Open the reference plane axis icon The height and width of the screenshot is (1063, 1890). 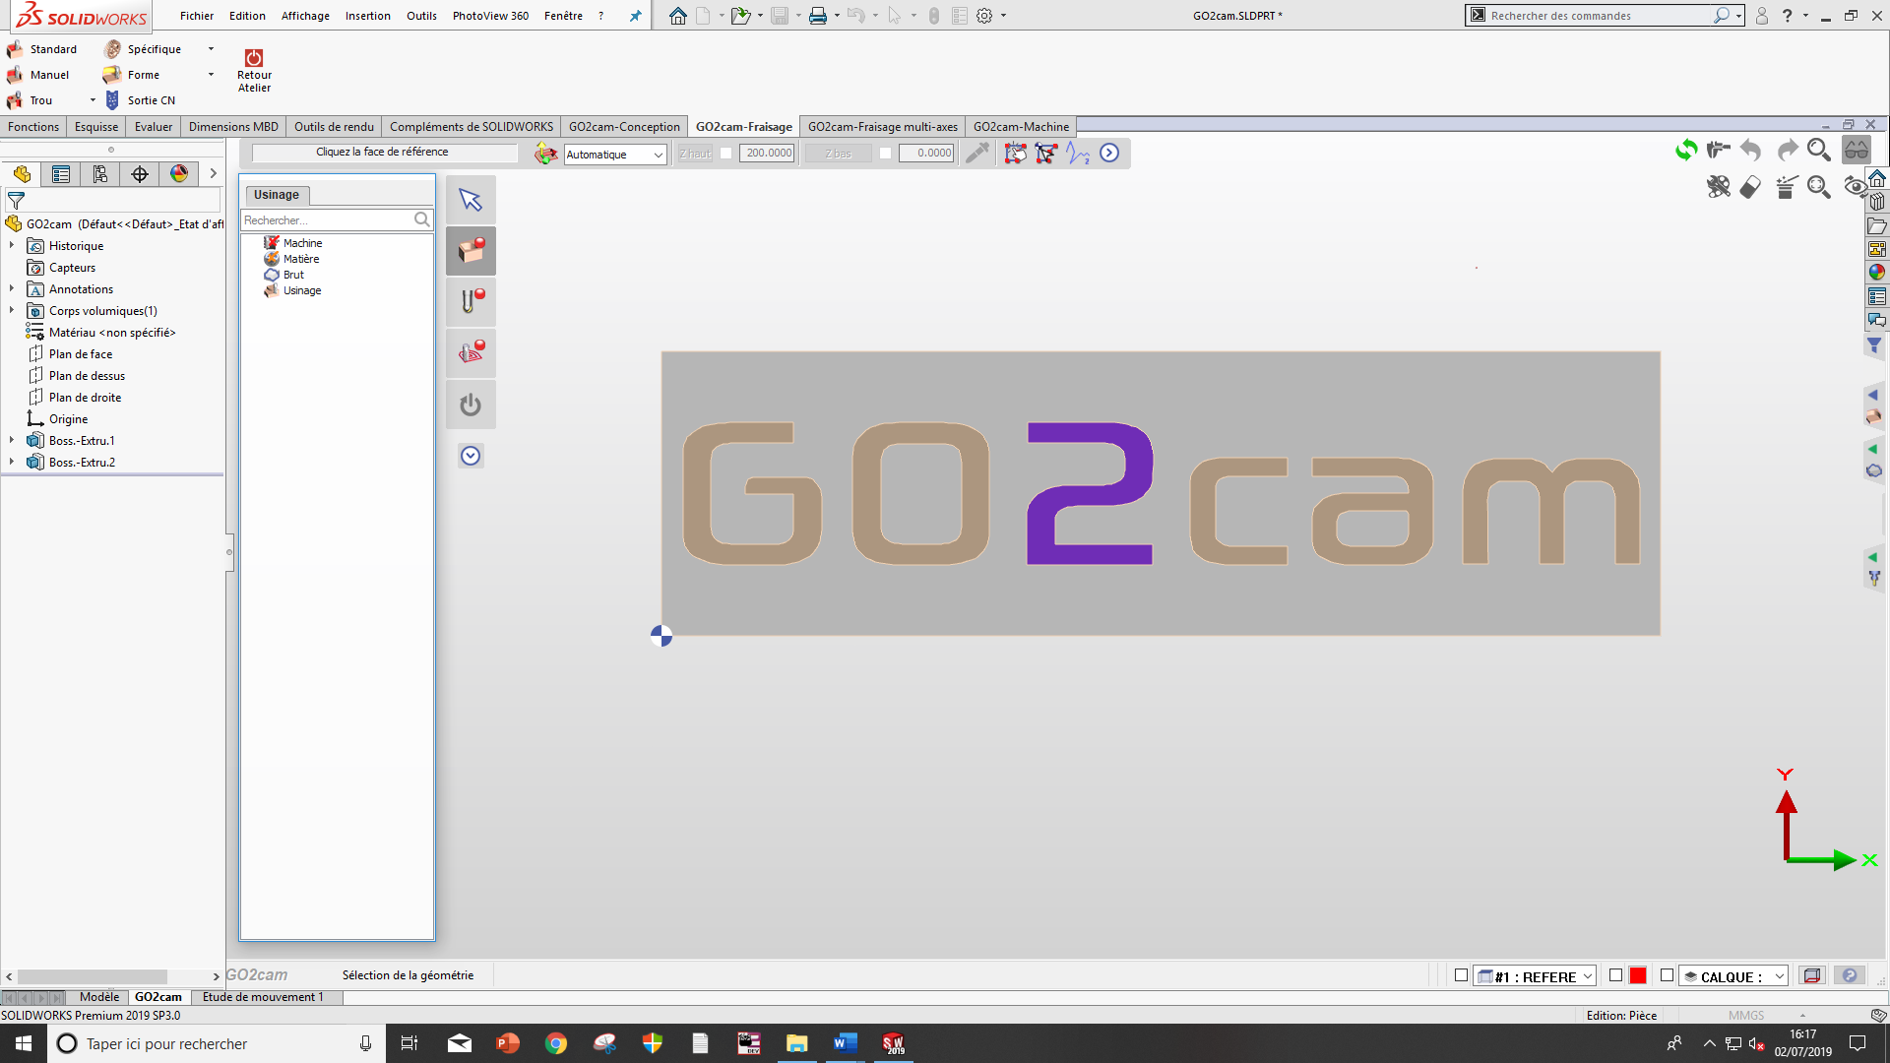(x=545, y=153)
